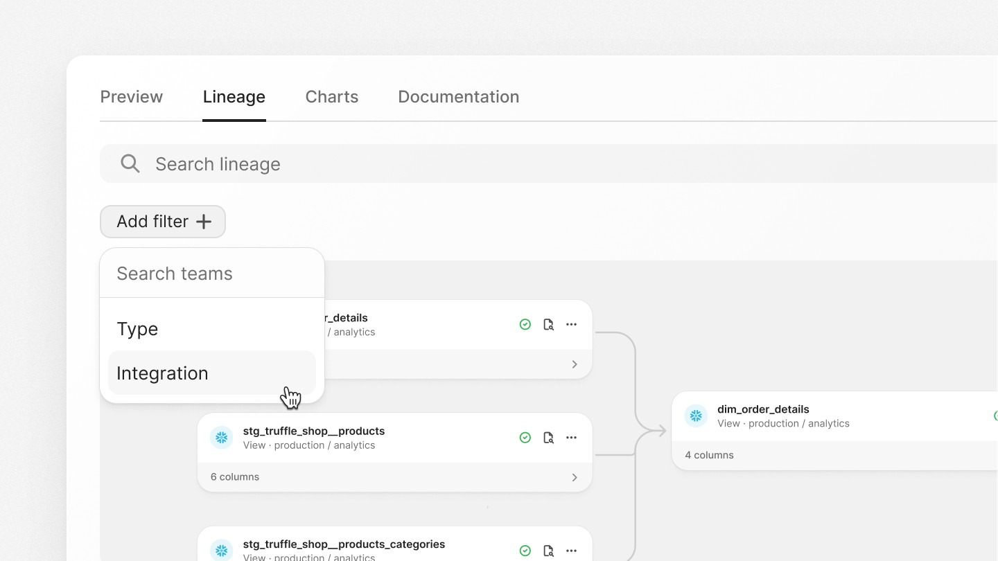The height and width of the screenshot is (561, 998).
Task: Switch to the Charts tab
Action: coord(331,97)
